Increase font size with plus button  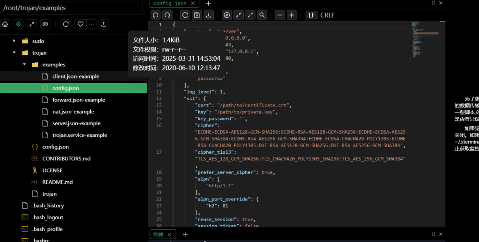[292, 15]
